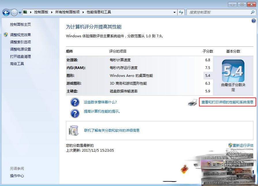Viewport: 258px width, 186px height.
Task: Select the 游戏图形 row label
Action: pyautogui.click(x=74, y=83)
